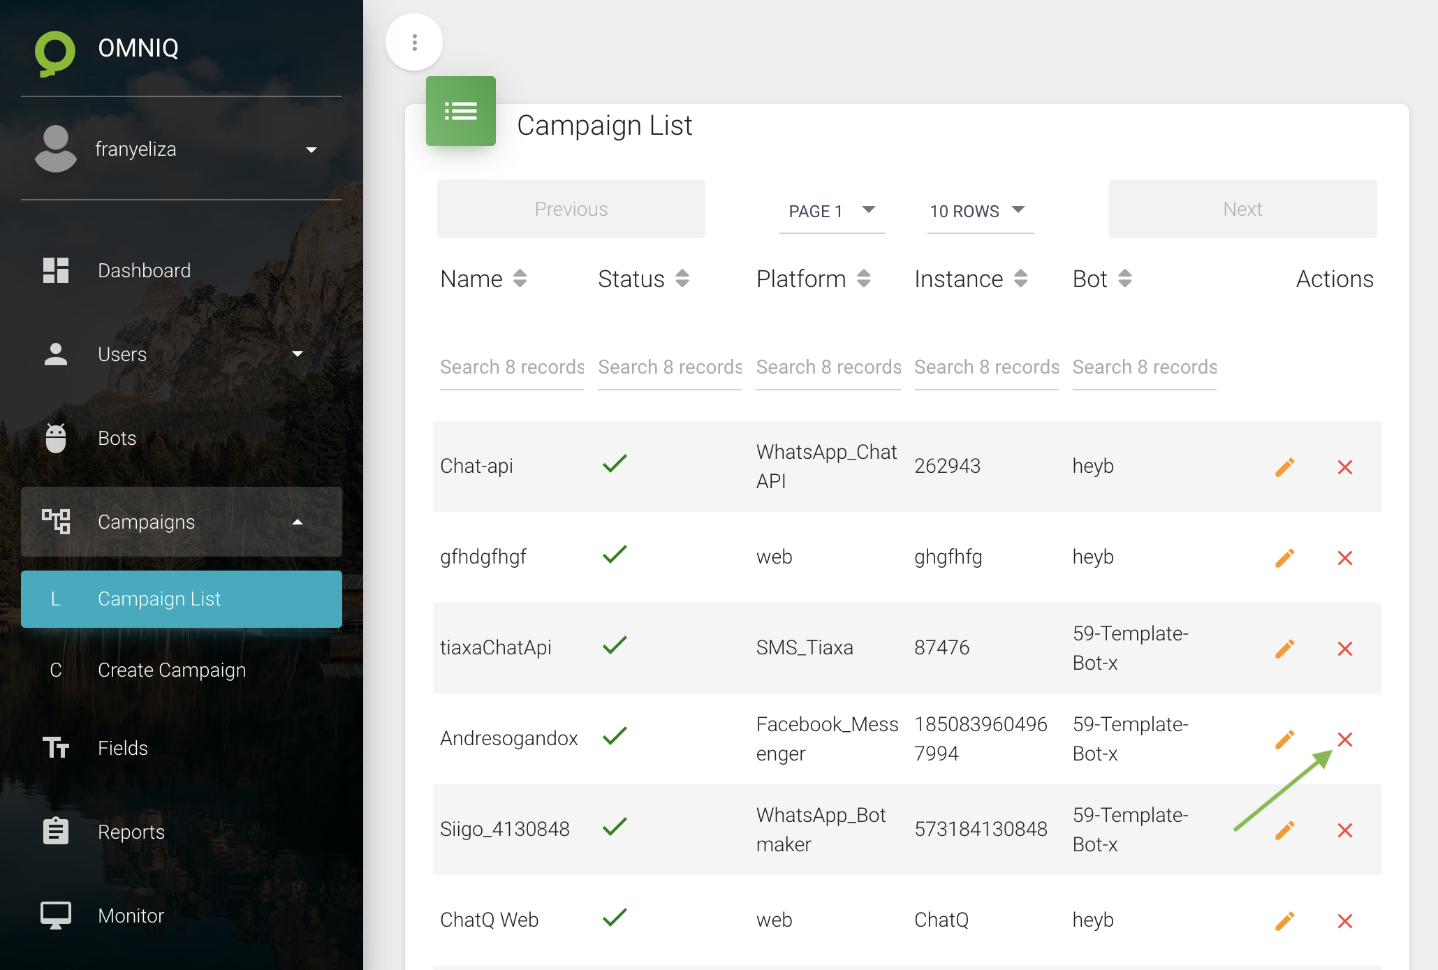
Task: Click the Previous page button
Action: tap(571, 209)
